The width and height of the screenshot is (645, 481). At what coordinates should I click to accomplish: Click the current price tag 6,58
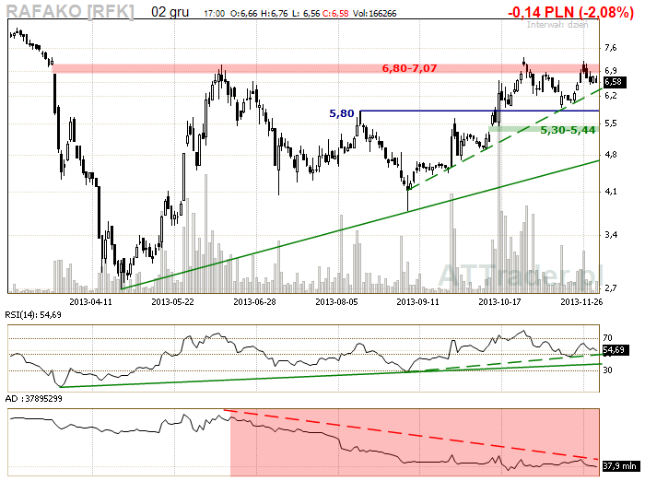pyautogui.click(x=615, y=82)
